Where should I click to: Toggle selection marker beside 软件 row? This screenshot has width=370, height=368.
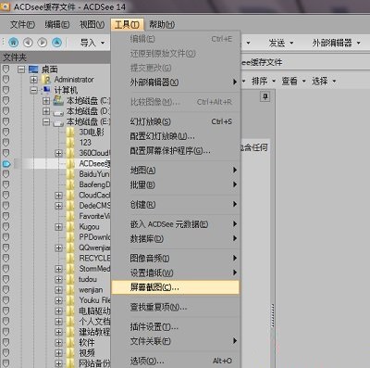(6, 342)
